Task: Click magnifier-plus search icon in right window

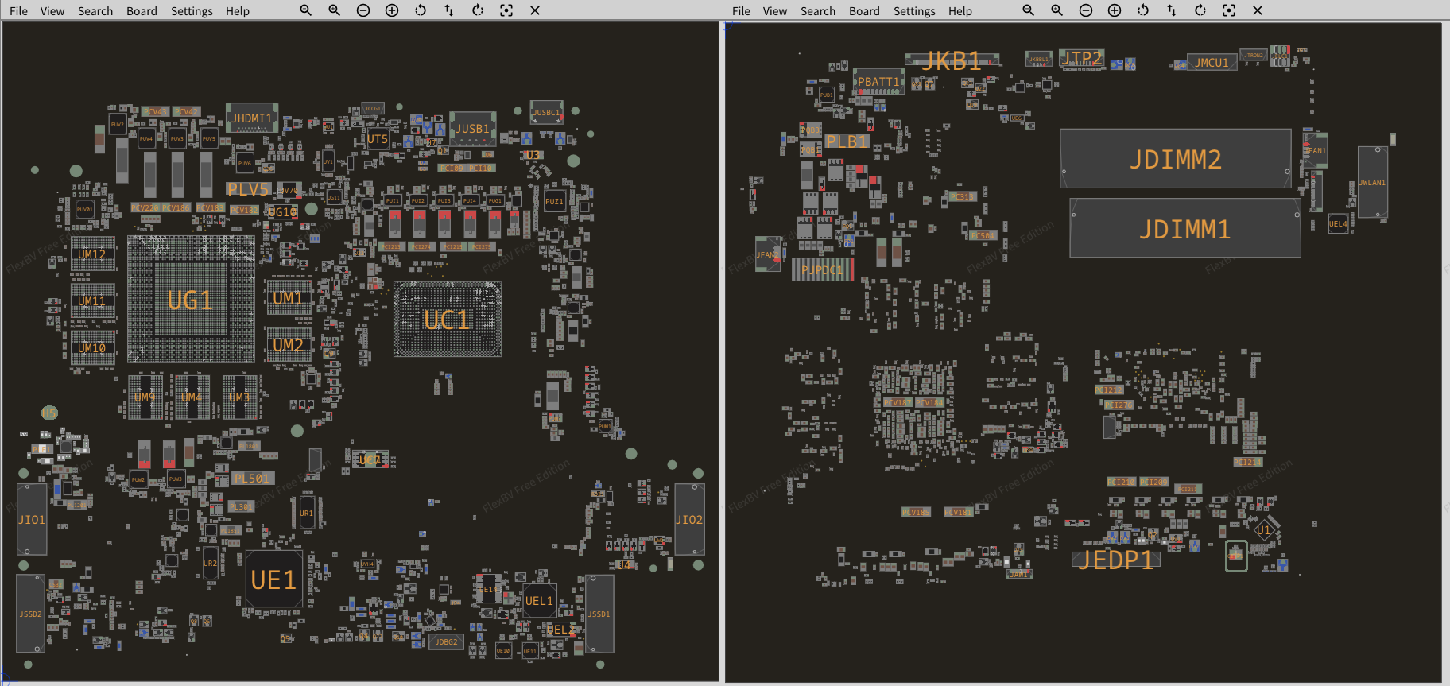Action: coord(1057,10)
